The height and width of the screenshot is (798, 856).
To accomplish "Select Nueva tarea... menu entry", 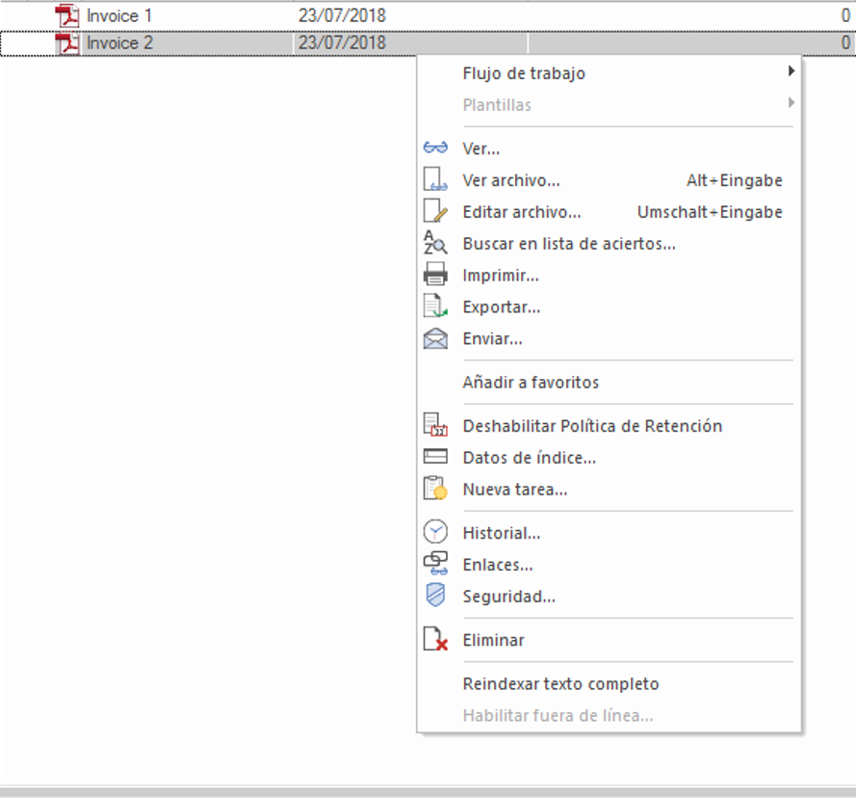I will 610,490.
